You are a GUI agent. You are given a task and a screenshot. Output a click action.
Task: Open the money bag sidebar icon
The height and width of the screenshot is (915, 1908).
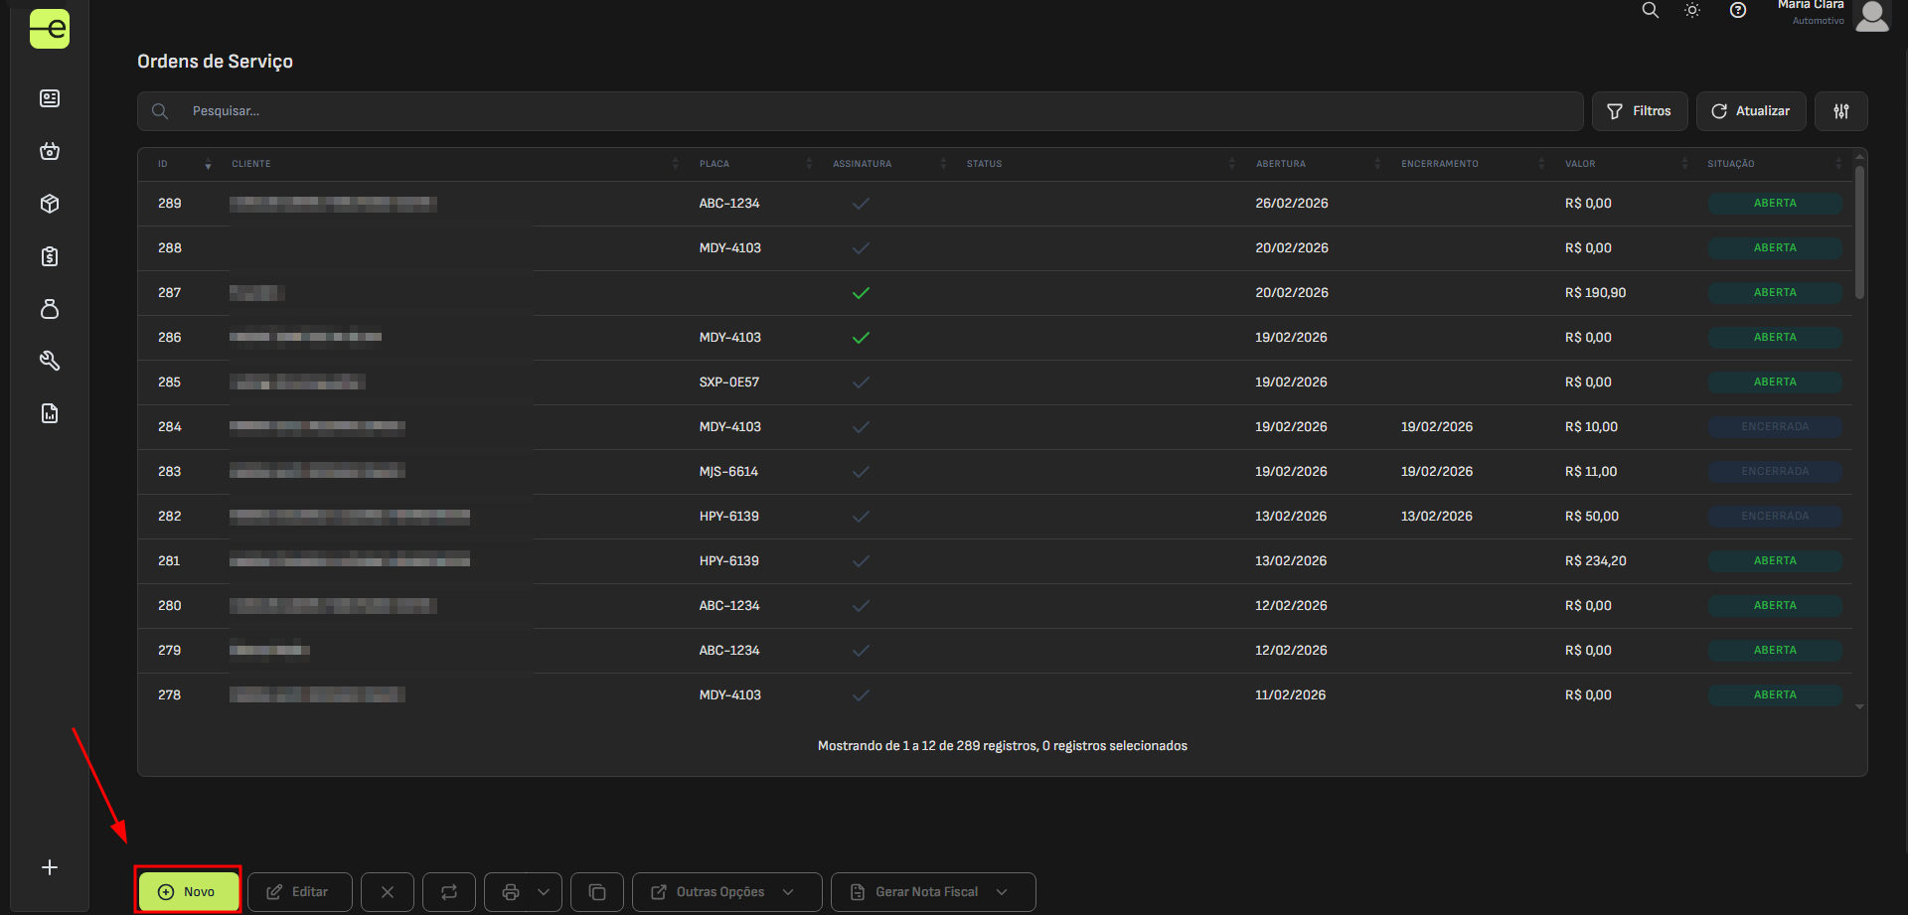pyautogui.click(x=50, y=309)
